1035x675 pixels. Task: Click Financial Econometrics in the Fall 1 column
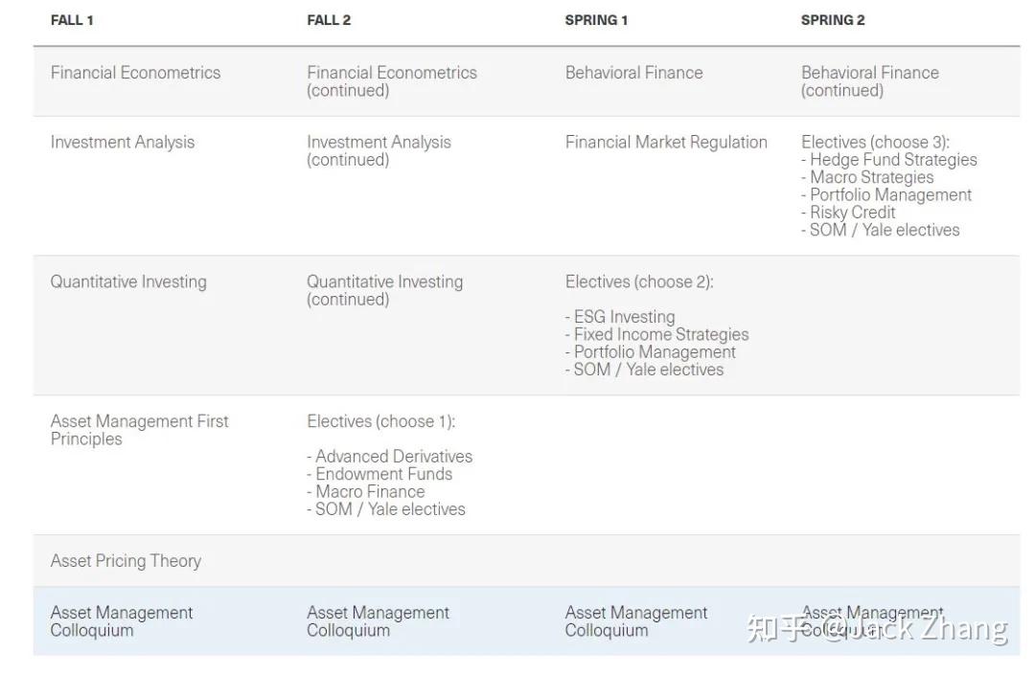click(135, 73)
